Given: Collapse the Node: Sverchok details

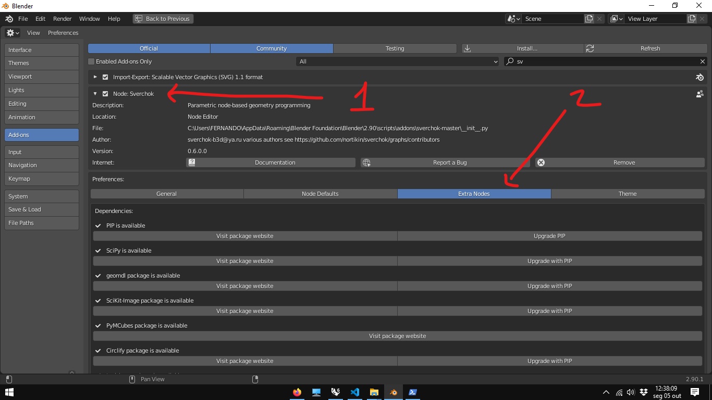Looking at the screenshot, I should tap(95, 94).
